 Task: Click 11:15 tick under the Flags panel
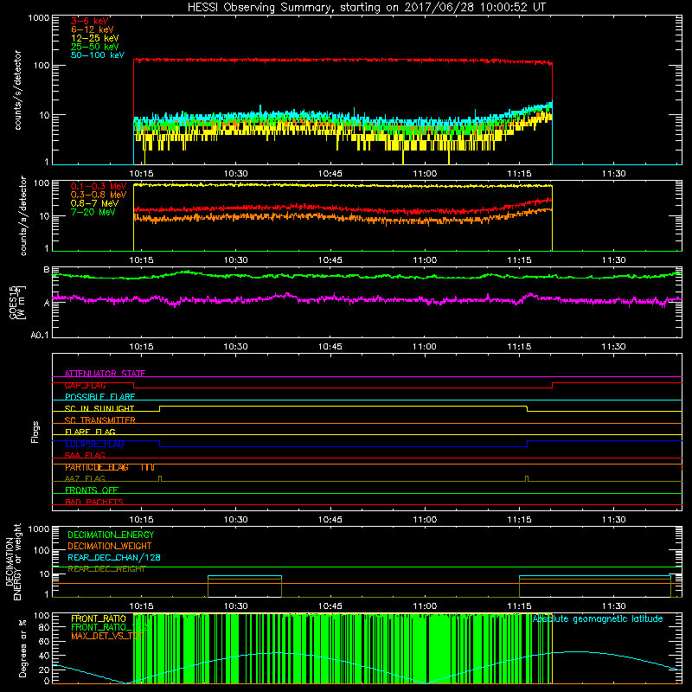519,520
